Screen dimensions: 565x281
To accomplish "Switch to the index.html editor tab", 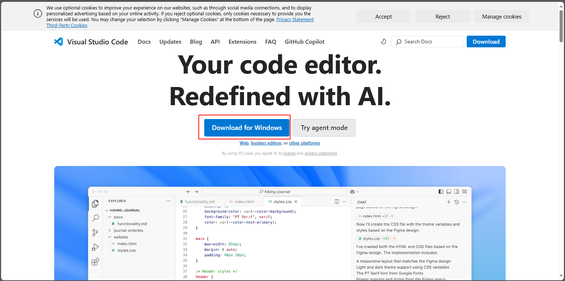I will pos(244,202).
